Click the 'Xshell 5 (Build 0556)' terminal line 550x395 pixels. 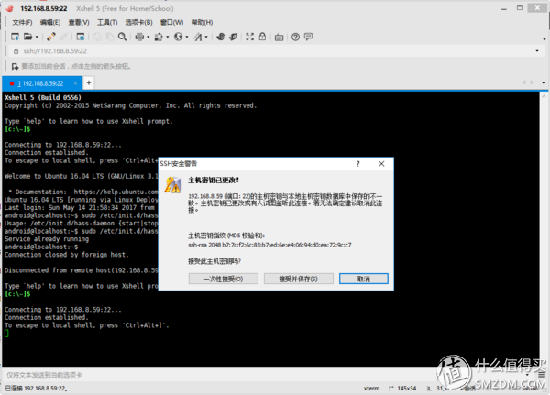[43, 97]
